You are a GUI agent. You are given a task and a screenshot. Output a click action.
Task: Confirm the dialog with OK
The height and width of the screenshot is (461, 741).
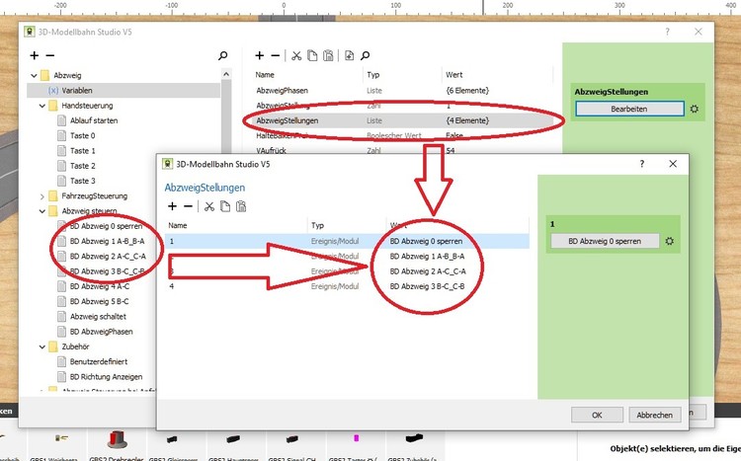(x=597, y=416)
